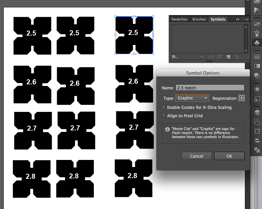Click the info icon in Symbol Options
This screenshot has height=209, width=262.
point(167,129)
